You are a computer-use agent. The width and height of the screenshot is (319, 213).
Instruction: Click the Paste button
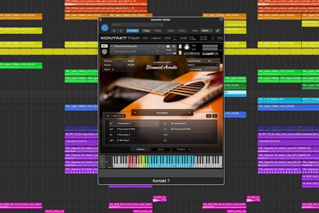158,31
